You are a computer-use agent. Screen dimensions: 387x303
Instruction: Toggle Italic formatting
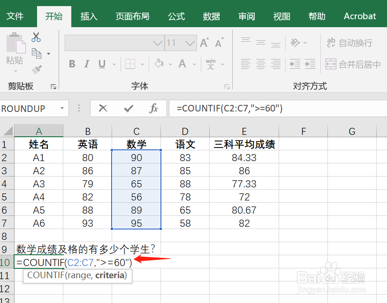click(x=87, y=64)
